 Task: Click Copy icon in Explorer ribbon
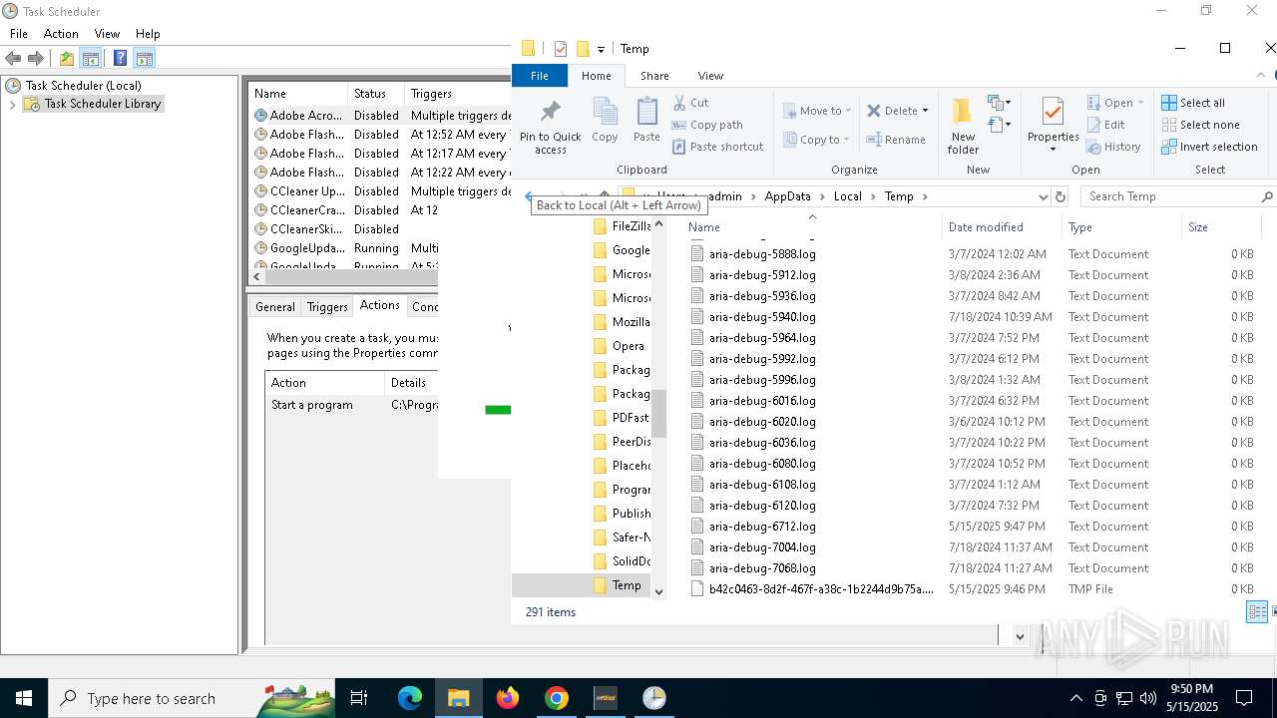605,121
